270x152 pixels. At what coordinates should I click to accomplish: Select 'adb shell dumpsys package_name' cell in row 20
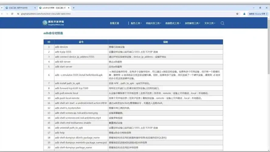pos(81,147)
